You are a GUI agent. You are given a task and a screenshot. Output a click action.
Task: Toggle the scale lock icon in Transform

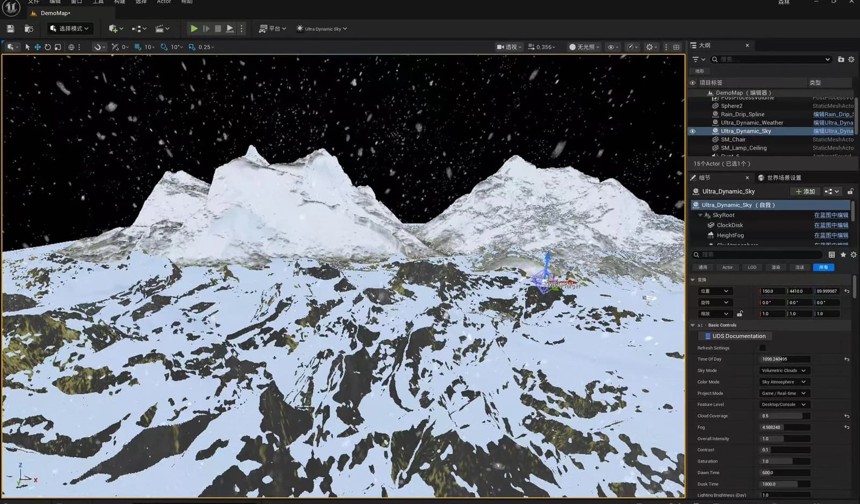740,314
